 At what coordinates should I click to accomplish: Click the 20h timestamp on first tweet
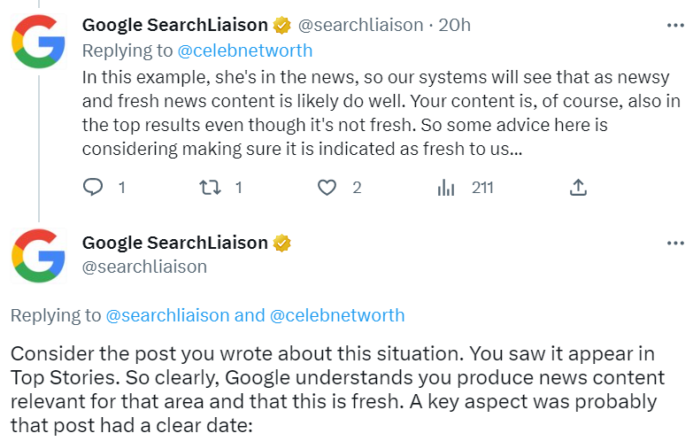point(455,25)
